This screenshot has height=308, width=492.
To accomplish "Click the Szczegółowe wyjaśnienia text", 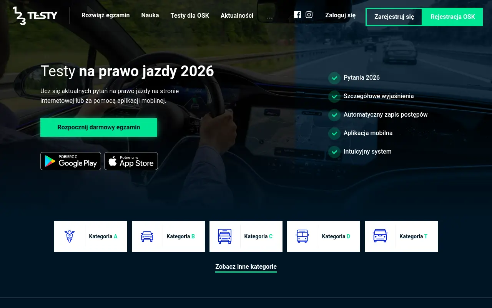I will coord(379,96).
